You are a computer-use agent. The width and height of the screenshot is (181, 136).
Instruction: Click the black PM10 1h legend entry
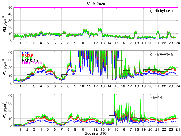click(29, 62)
